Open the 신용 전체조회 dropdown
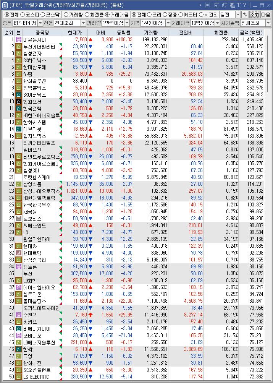This screenshot has width=273, height=383. (84, 23)
